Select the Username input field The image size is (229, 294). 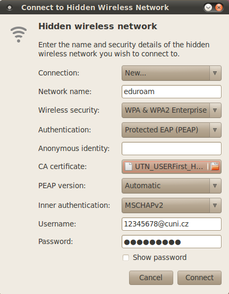[x=172, y=224]
